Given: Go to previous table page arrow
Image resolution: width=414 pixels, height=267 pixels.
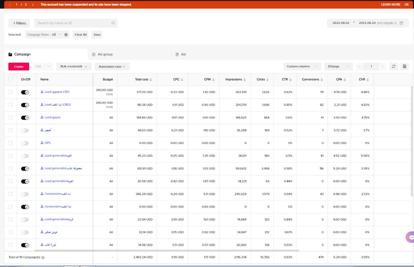Looking at the screenshot, I should pyautogui.click(x=359, y=67).
